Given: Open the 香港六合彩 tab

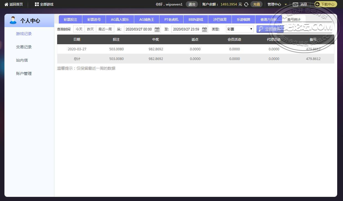Looking at the screenshot, I should coord(268,19).
